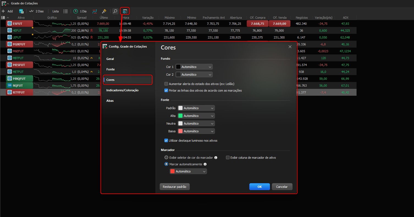This screenshot has width=414, height=217.
Task: Open the Fundo Cor 2 dropdown
Action: [194, 75]
